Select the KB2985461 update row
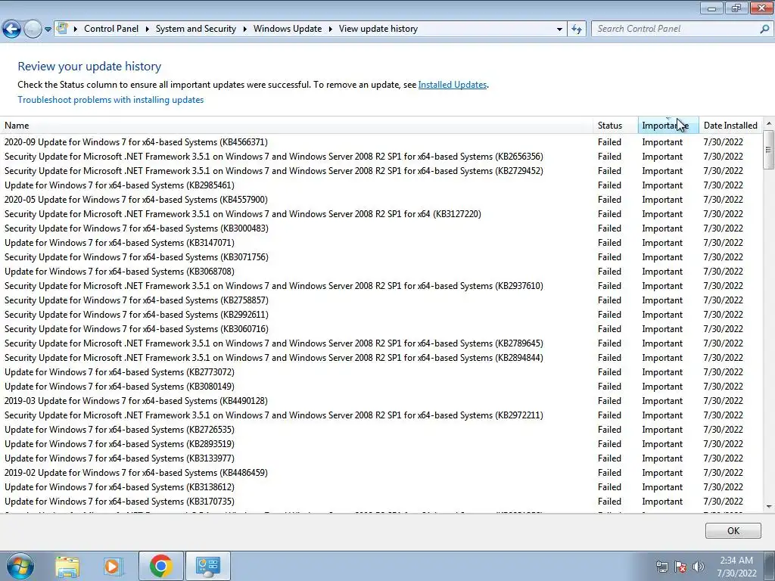The width and height of the screenshot is (775, 581). (x=381, y=185)
